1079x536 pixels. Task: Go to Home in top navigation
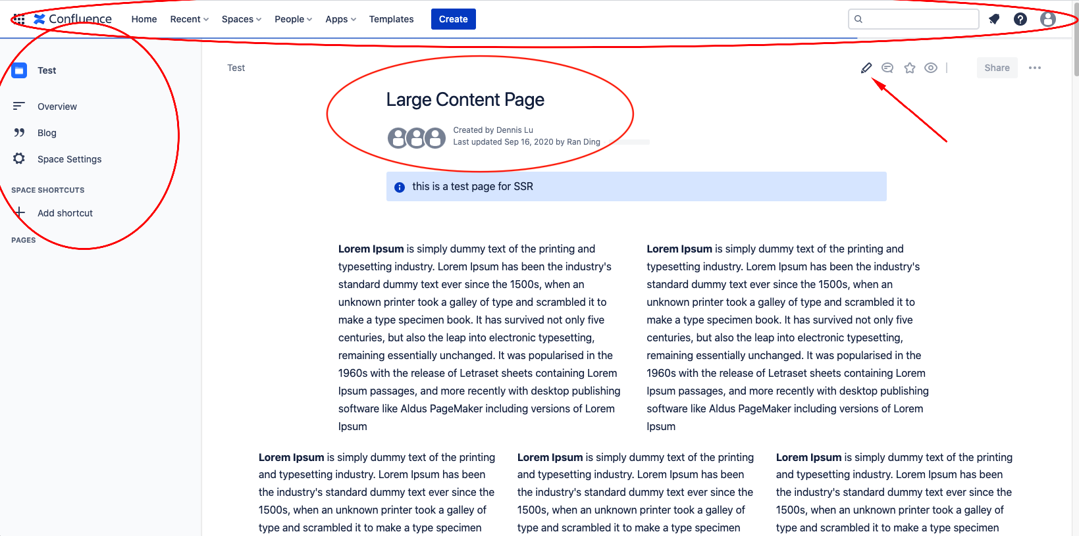point(144,19)
